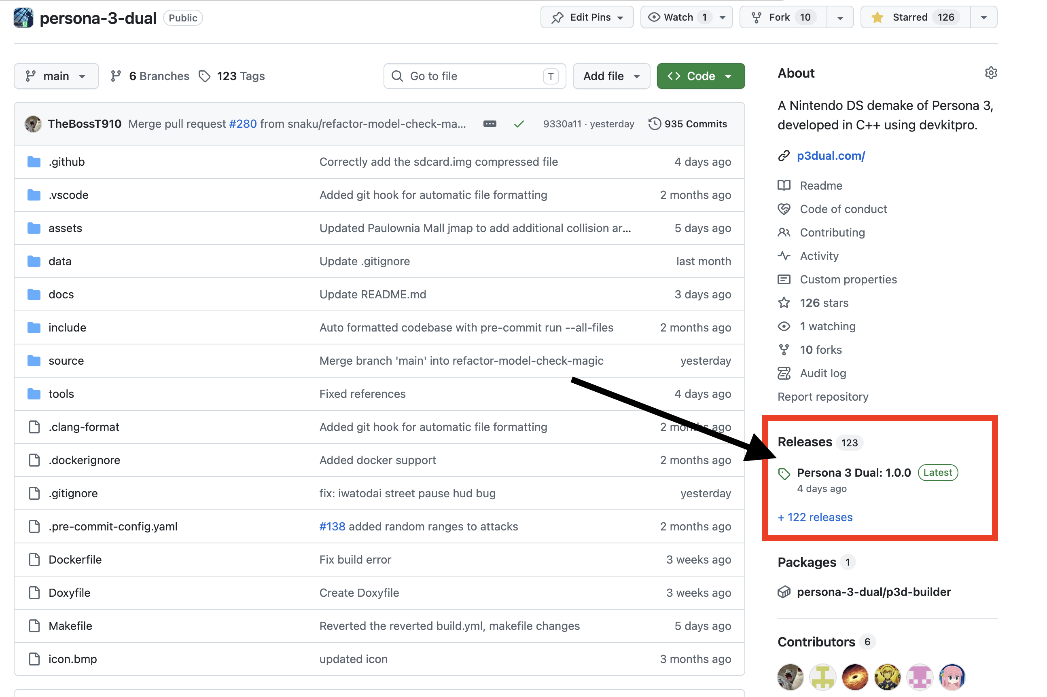Open the .clang-format file
Image resolution: width=1047 pixels, height=697 pixels.
point(84,427)
